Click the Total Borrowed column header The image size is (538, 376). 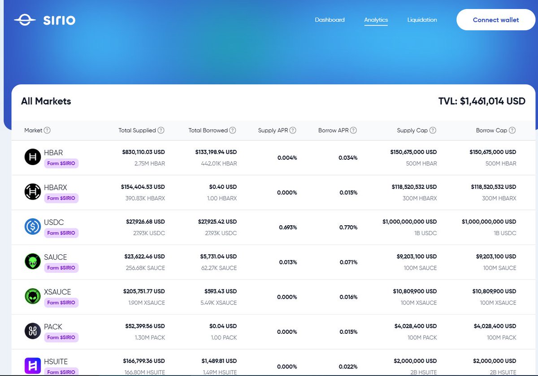click(208, 131)
